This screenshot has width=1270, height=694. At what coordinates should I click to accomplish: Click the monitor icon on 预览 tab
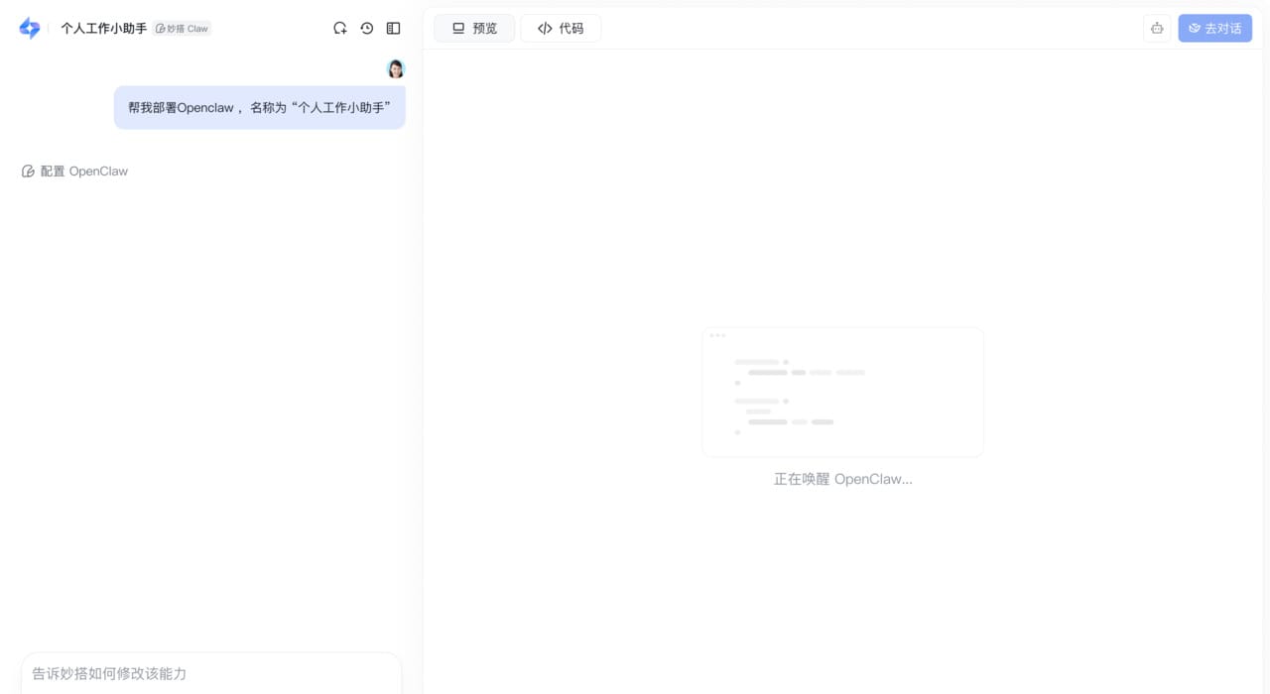457,28
